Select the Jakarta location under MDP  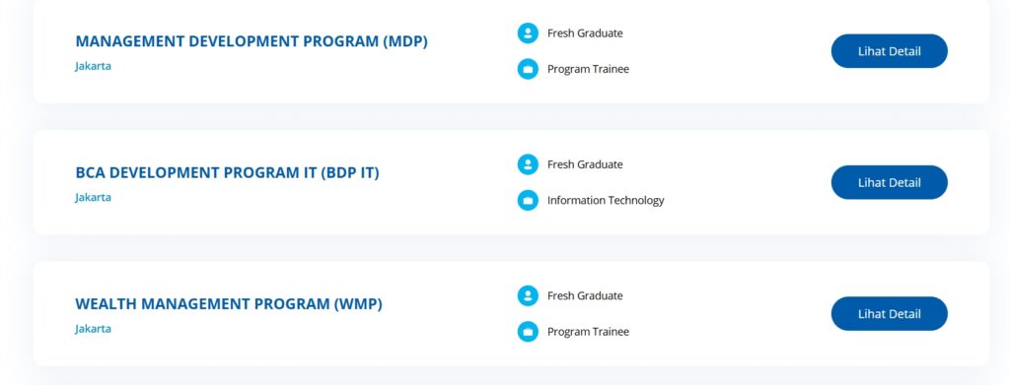pos(93,66)
